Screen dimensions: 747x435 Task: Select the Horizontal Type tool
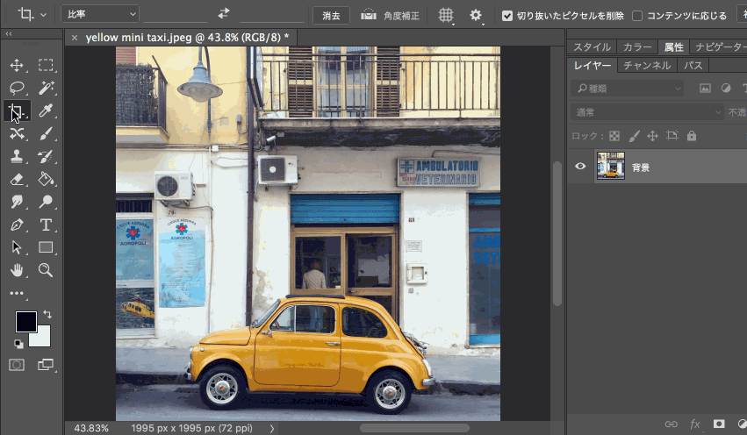click(47, 225)
